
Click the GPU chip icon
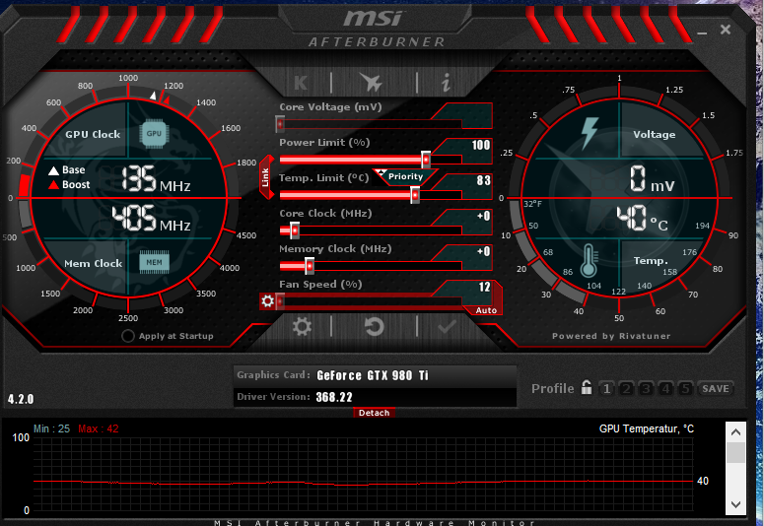click(x=154, y=133)
